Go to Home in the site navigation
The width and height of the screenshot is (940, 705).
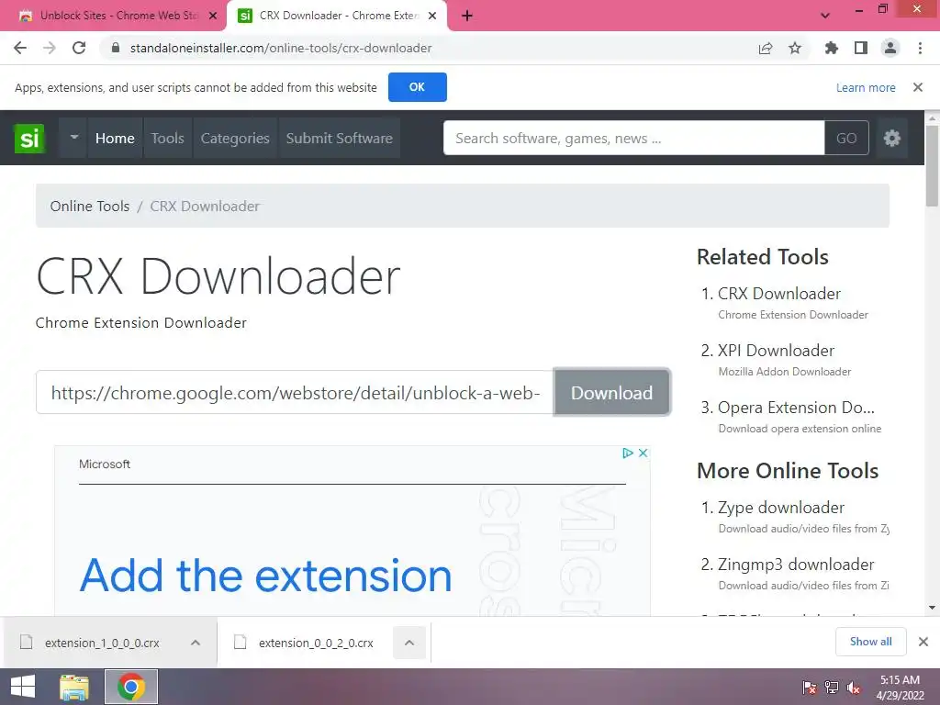tap(115, 138)
